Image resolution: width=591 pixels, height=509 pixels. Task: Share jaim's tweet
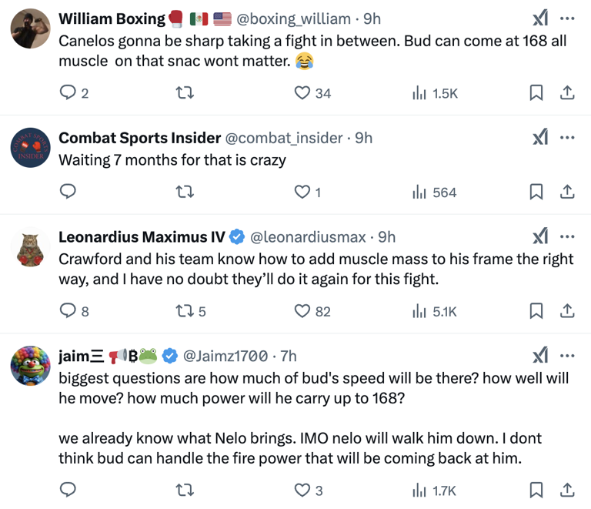click(567, 490)
